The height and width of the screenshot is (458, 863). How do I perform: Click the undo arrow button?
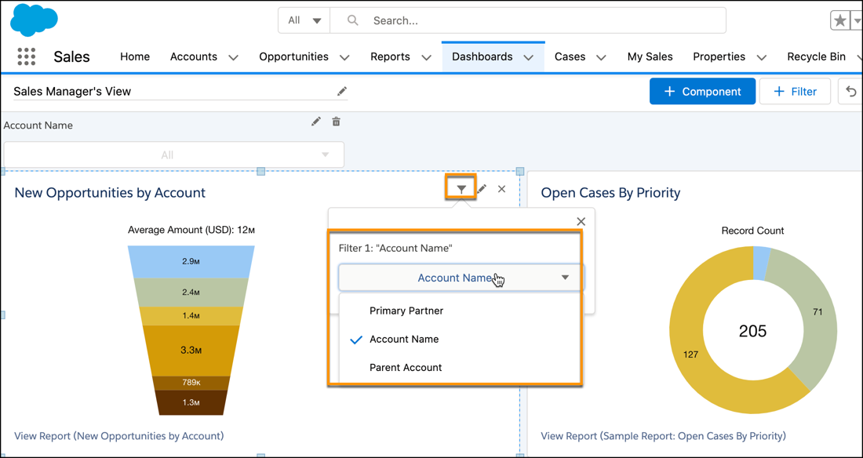[850, 92]
